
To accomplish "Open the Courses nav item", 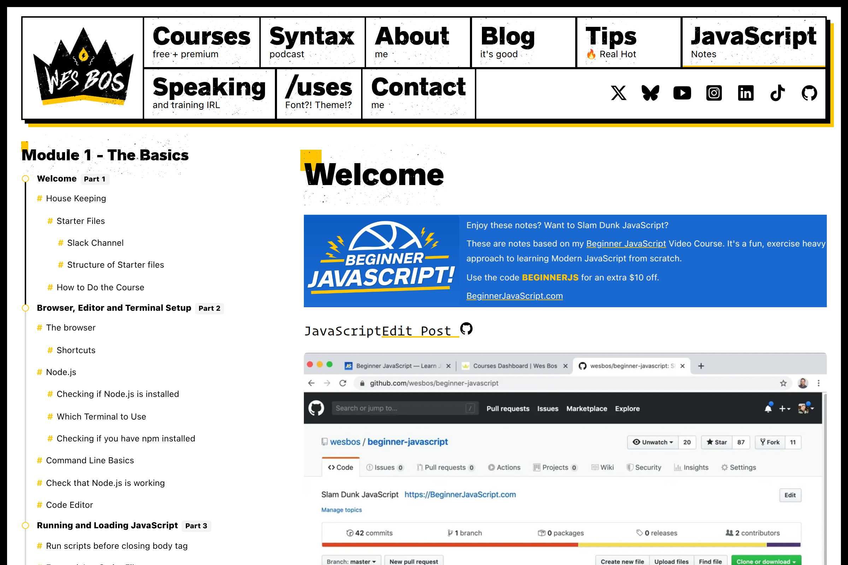I will [x=201, y=42].
